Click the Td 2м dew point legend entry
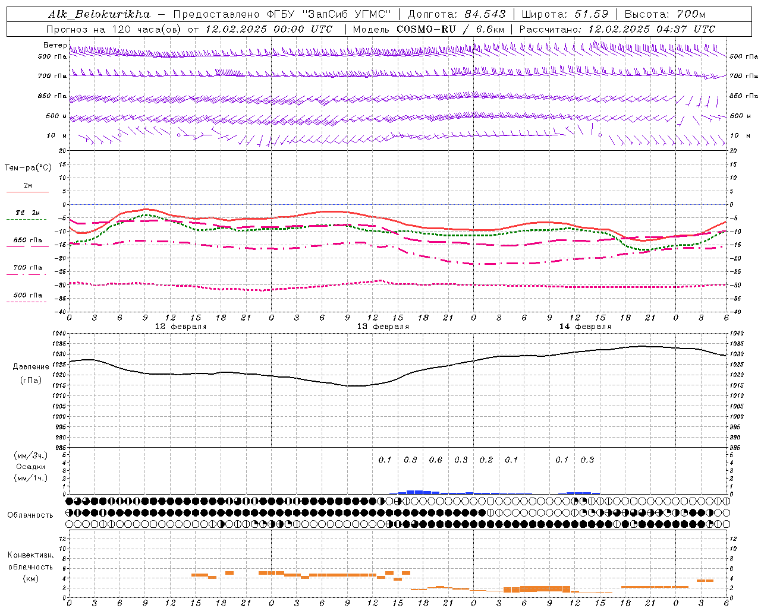 (28, 213)
